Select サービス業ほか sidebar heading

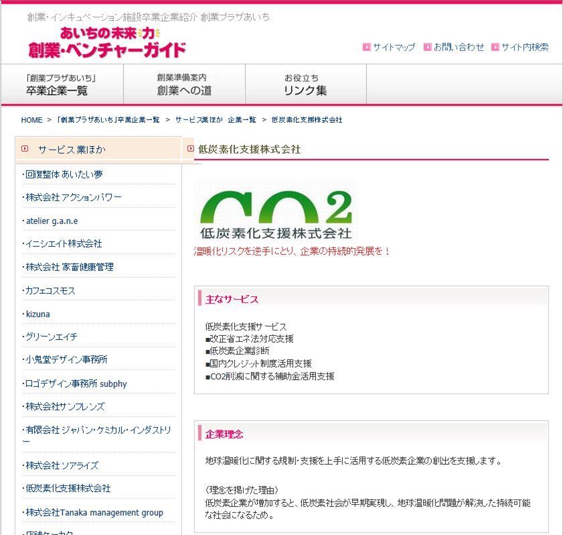72,150
